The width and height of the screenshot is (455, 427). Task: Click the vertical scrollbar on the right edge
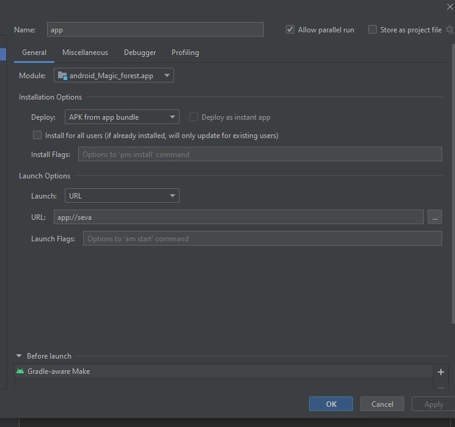(453, 184)
